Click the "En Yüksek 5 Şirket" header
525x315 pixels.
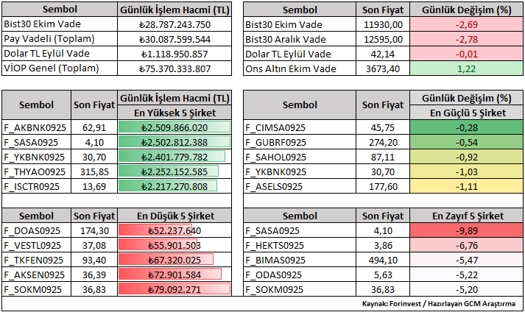pyautogui.click(x=175, y=113)
